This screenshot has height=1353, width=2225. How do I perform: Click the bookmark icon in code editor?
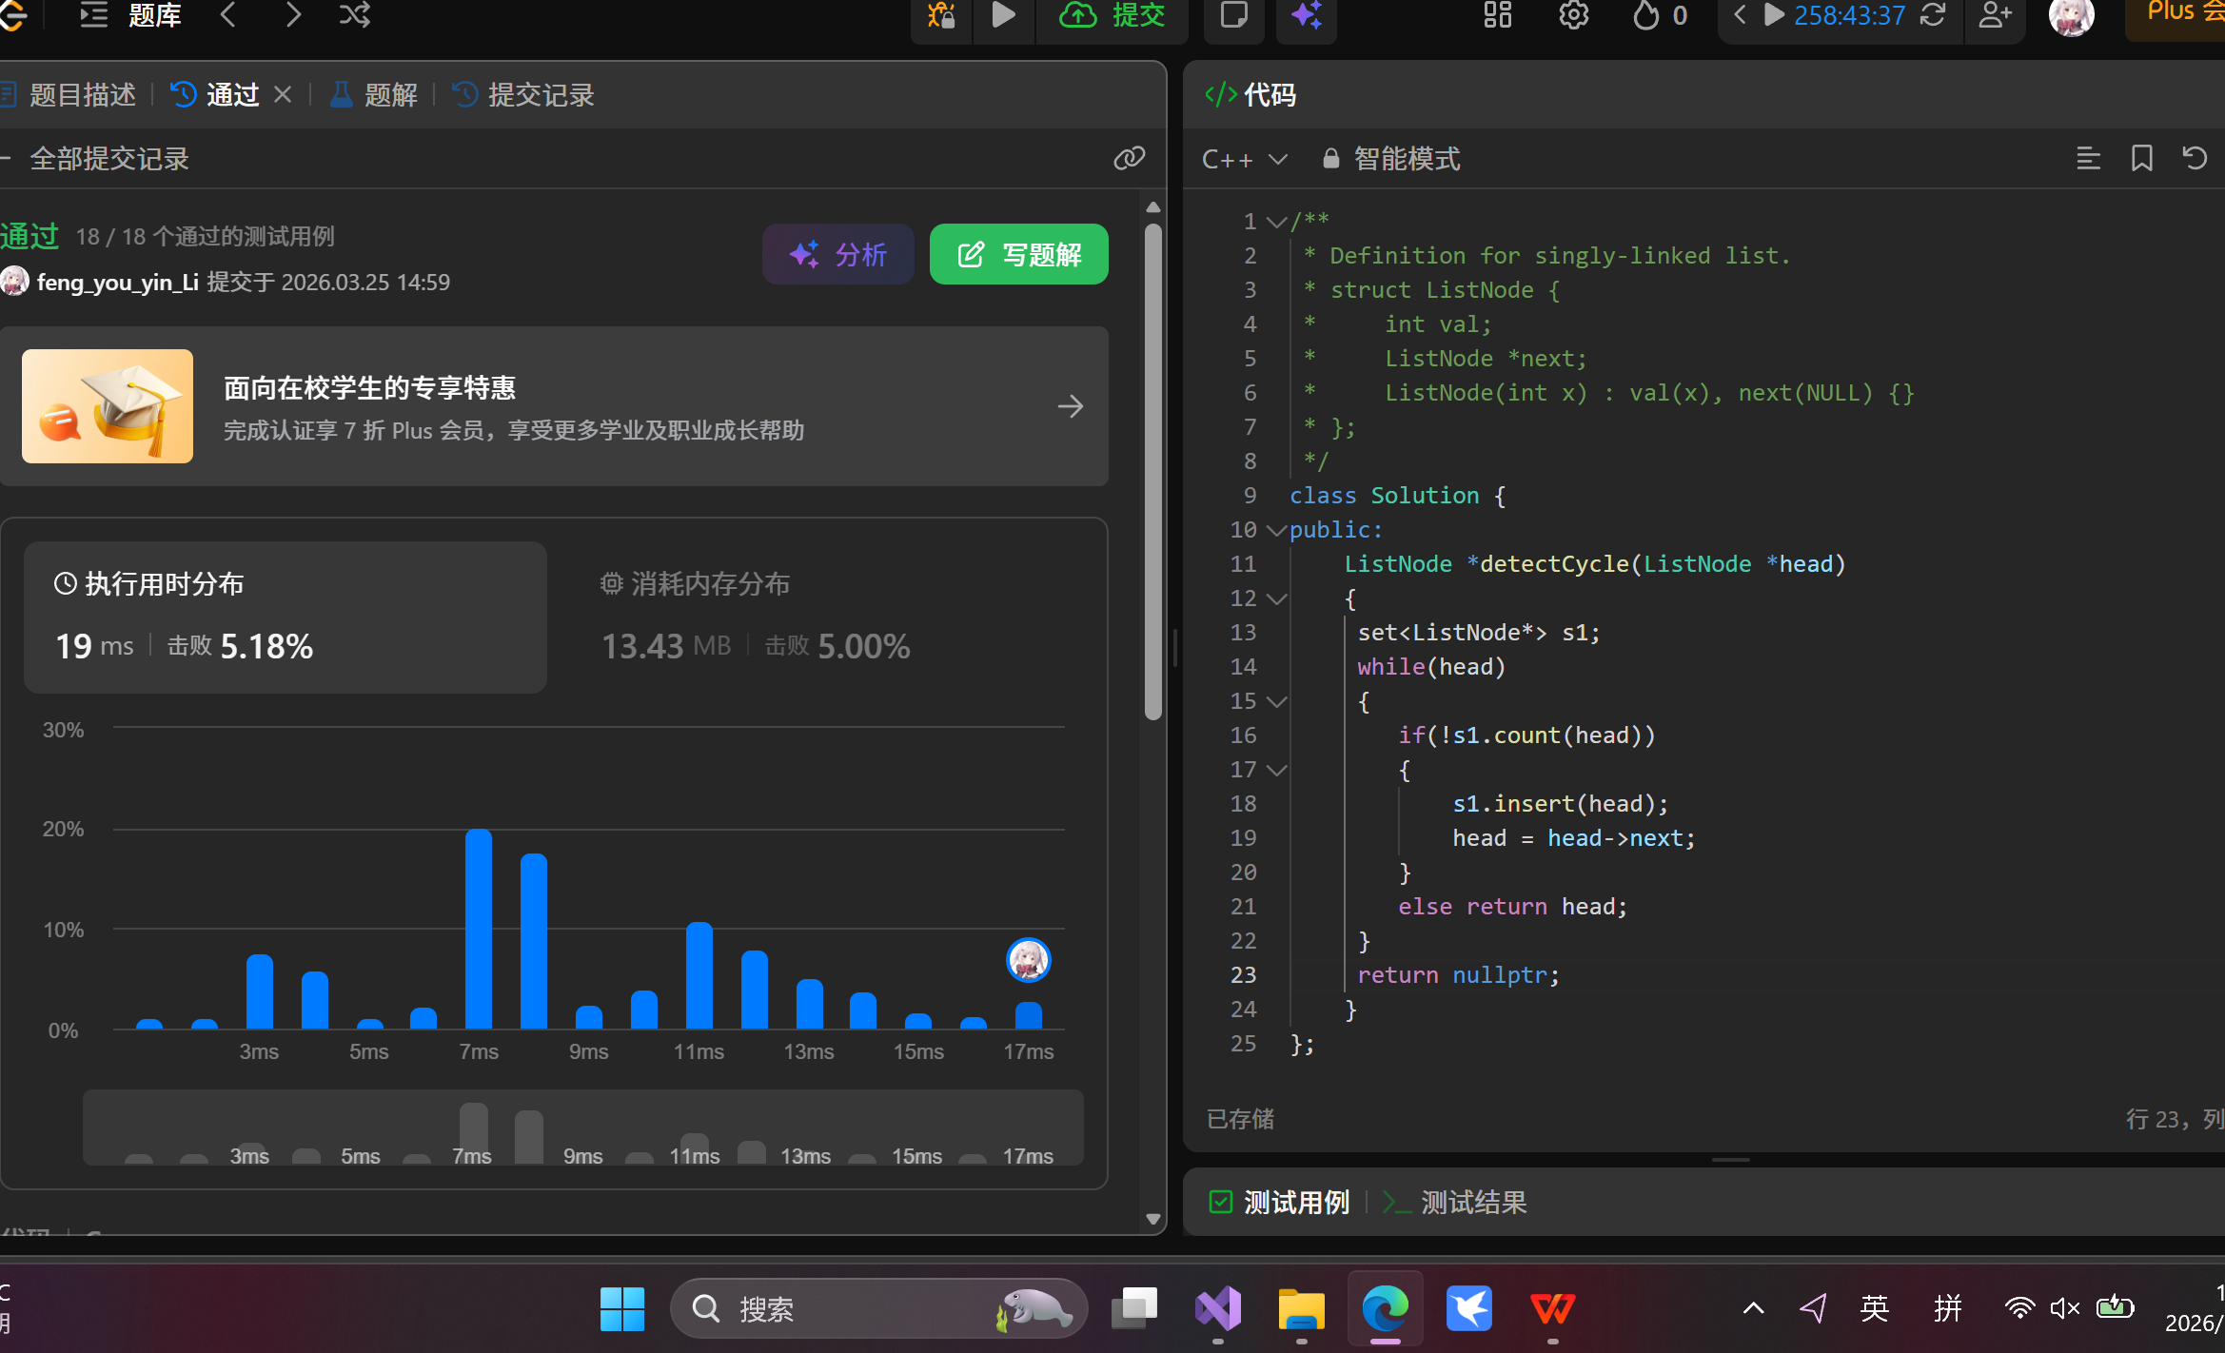(2141, 158)
